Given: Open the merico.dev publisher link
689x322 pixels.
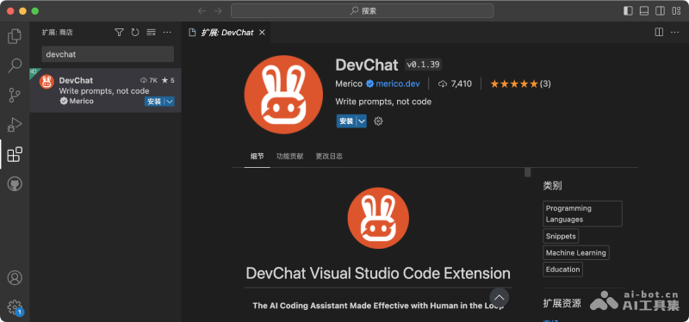Looking at the screenshot, I should pyautogui.click(x=398, y=84).
